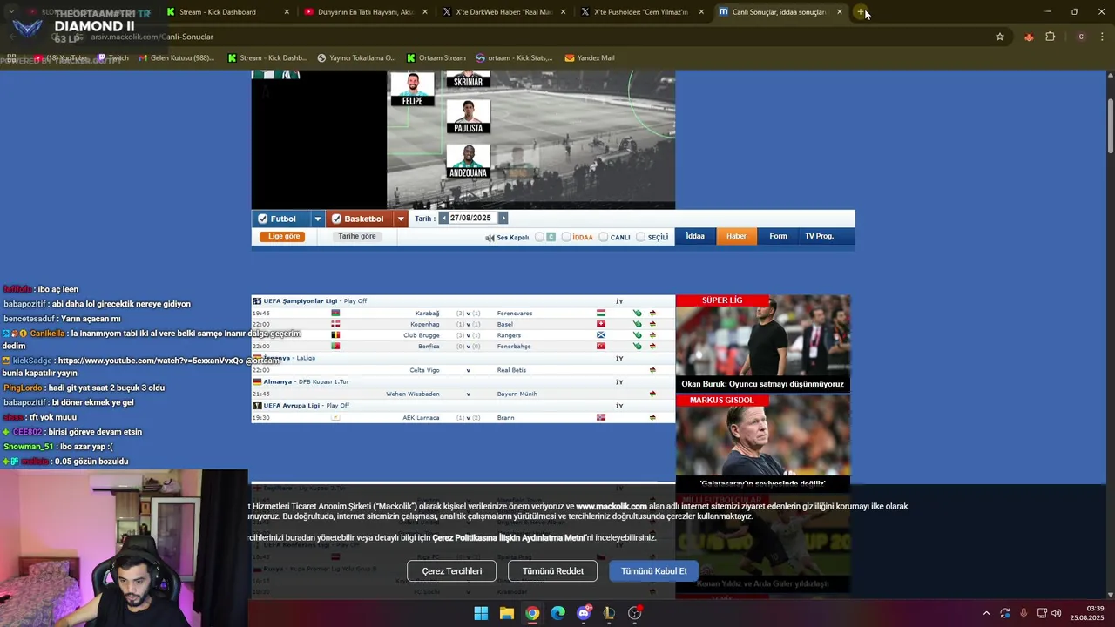Viewport: 1115px width, 627px height.
Task: Open the İddaa tab
Action: 695,236
